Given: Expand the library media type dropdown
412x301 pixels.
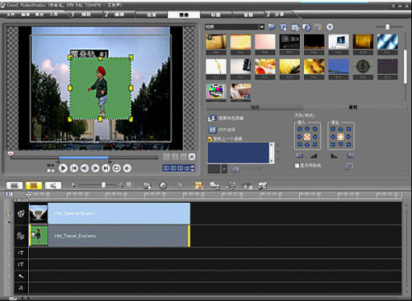Looking at the screenshot, I should (x=261, y=26).
